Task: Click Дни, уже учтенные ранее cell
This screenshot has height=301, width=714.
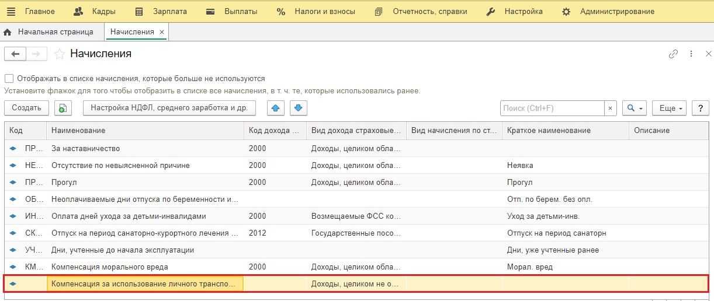Action: (566, 250)
